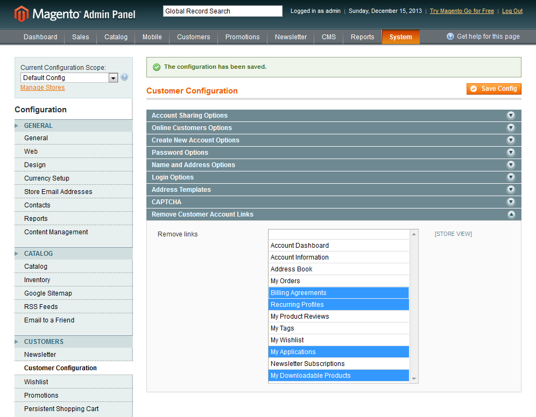The height and width of the screenshot is (417, 536).
Task: Click the Save Config button
Action: pyautogui.click(x=494, y=89)
